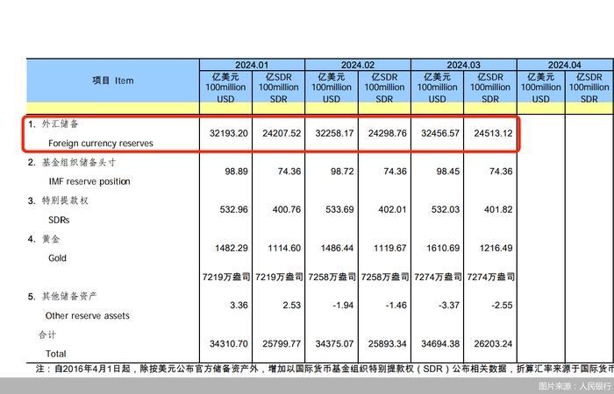
Task: Click the value 24207.52
Action: pyautogui.click(x=282, y=134)
